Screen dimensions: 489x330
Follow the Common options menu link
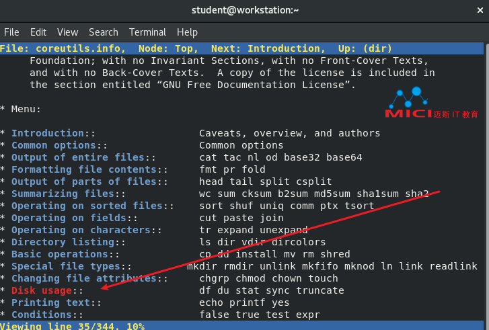pyautogui.click(x=54, y=146)
